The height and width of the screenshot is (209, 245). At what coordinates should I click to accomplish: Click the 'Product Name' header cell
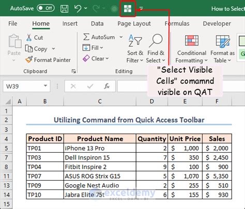(100, 139)
